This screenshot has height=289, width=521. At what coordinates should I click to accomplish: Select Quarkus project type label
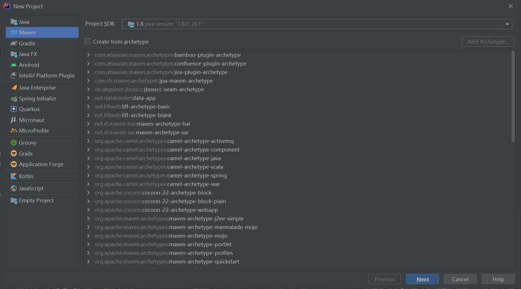pos(29,109)
